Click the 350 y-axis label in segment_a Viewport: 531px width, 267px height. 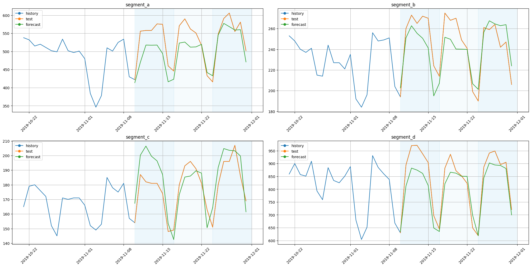[6, 106]
